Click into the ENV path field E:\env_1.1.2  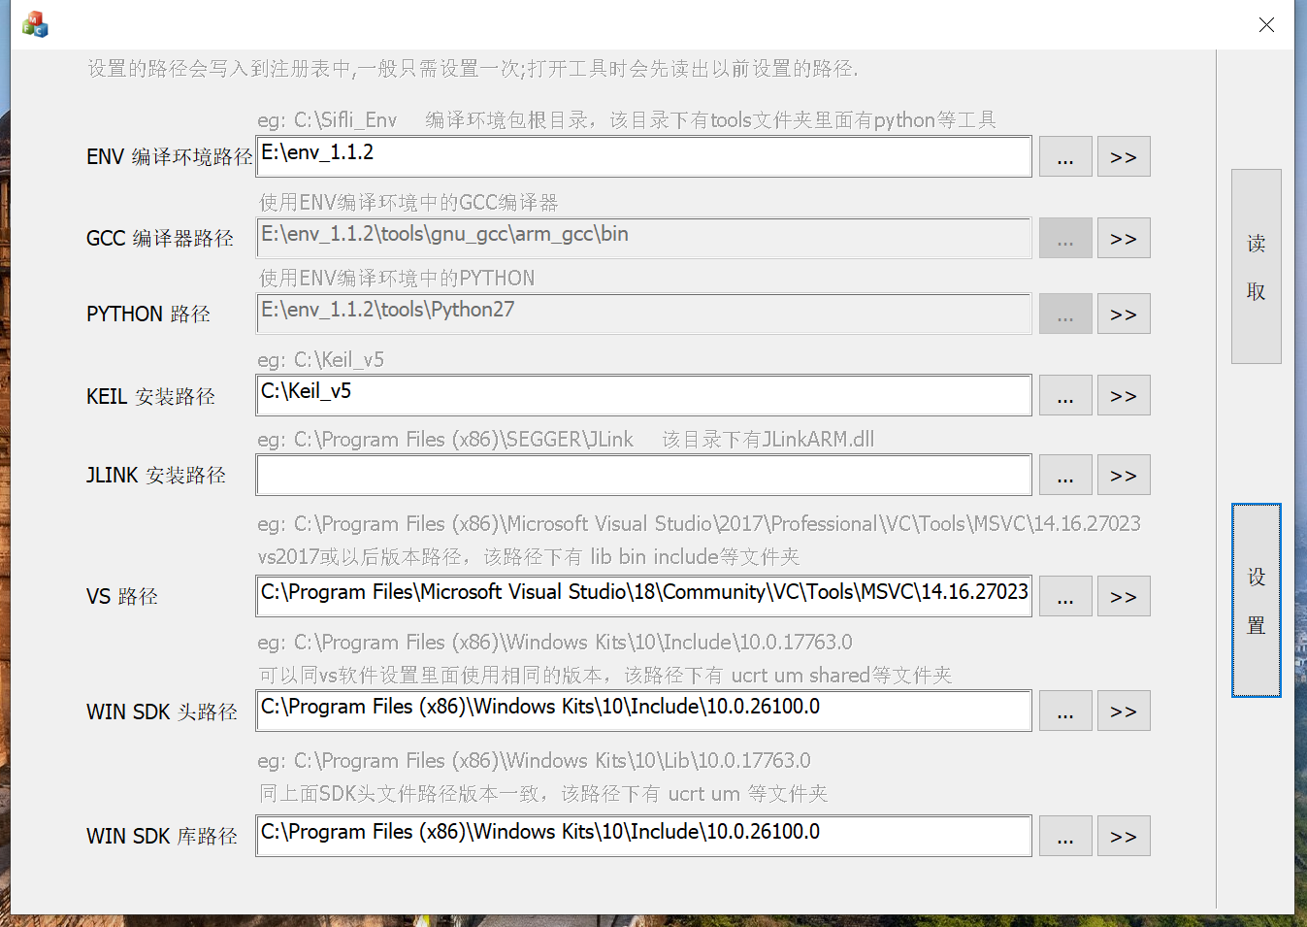tap(644, 157)
